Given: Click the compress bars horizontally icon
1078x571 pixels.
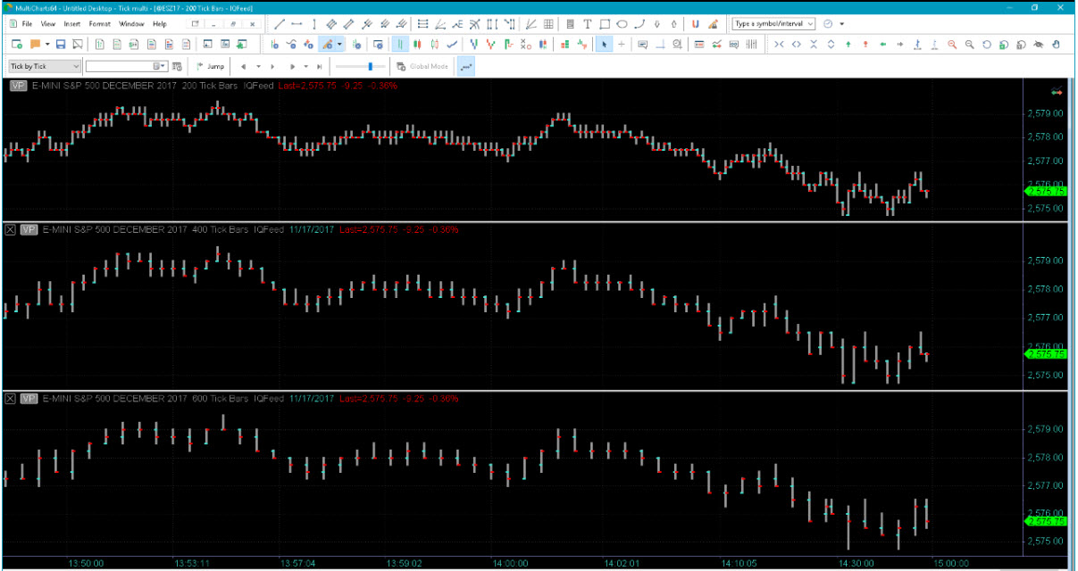Looking at the screenshot, I should click(779, 44).
